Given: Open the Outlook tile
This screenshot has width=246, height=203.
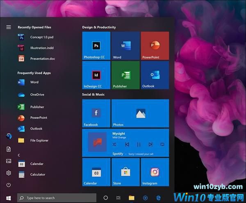Looking at the screenshot, I should point(155,75).
